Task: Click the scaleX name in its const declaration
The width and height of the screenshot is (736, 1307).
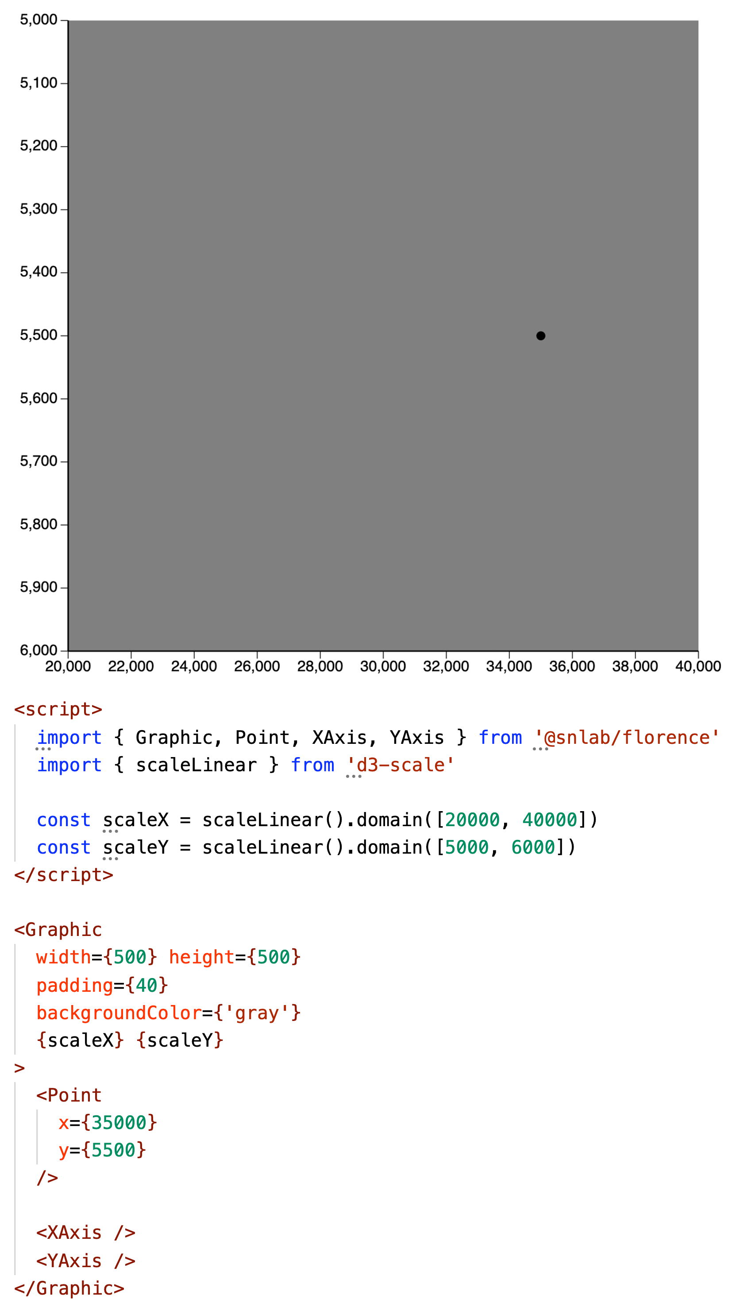Action: (135, 820)
